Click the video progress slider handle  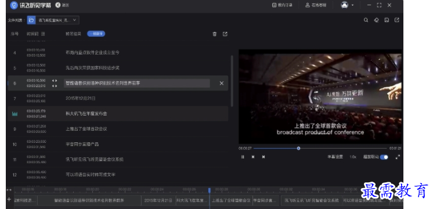[x=298, y=148]
